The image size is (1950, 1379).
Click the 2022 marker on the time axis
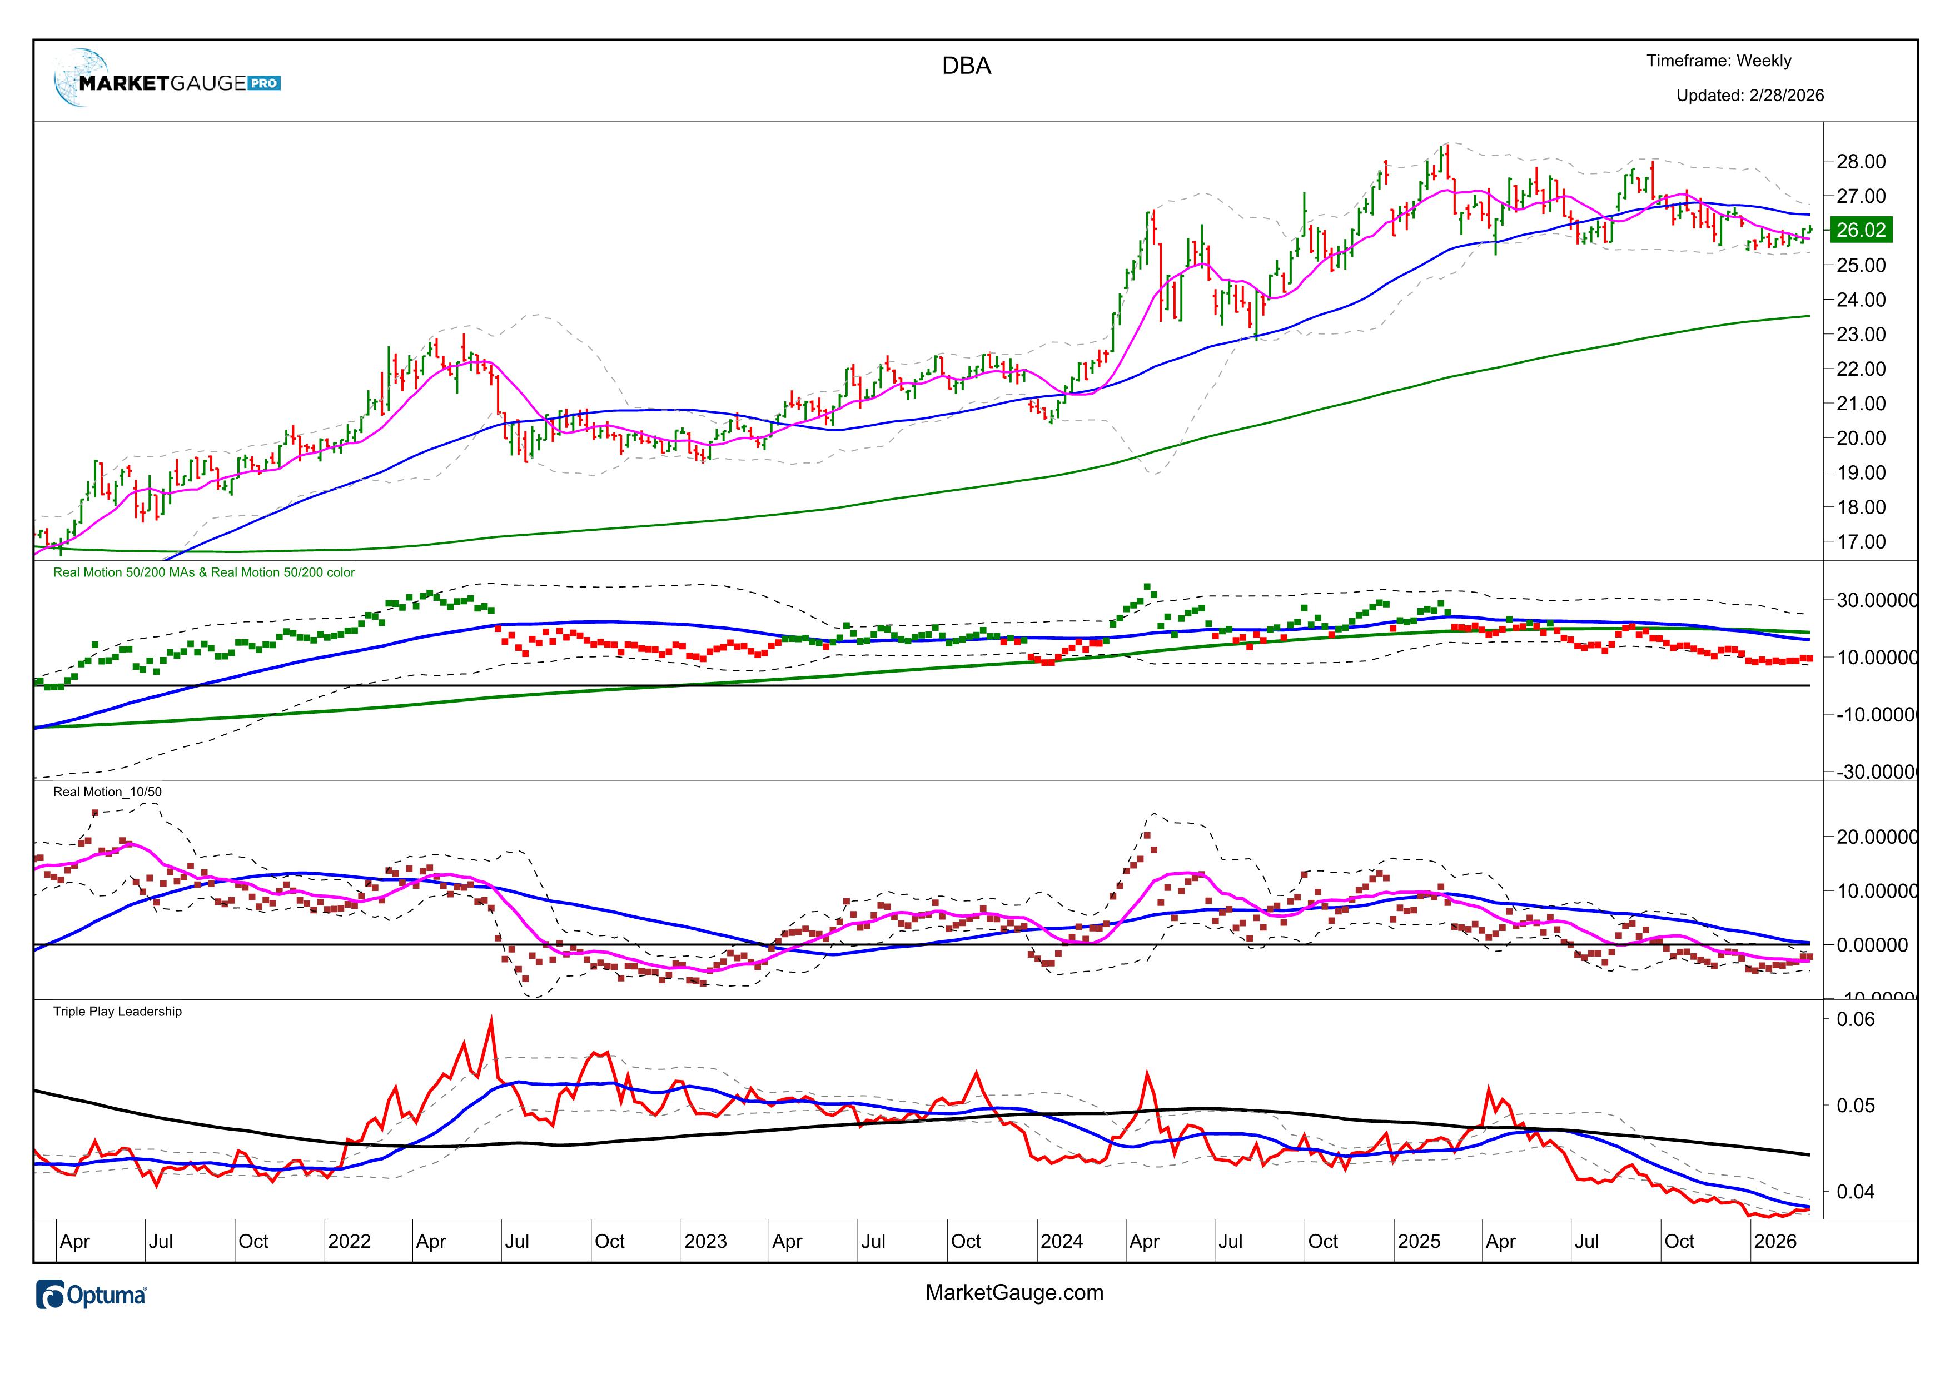pyautogui.click(x=349, y=1242)
